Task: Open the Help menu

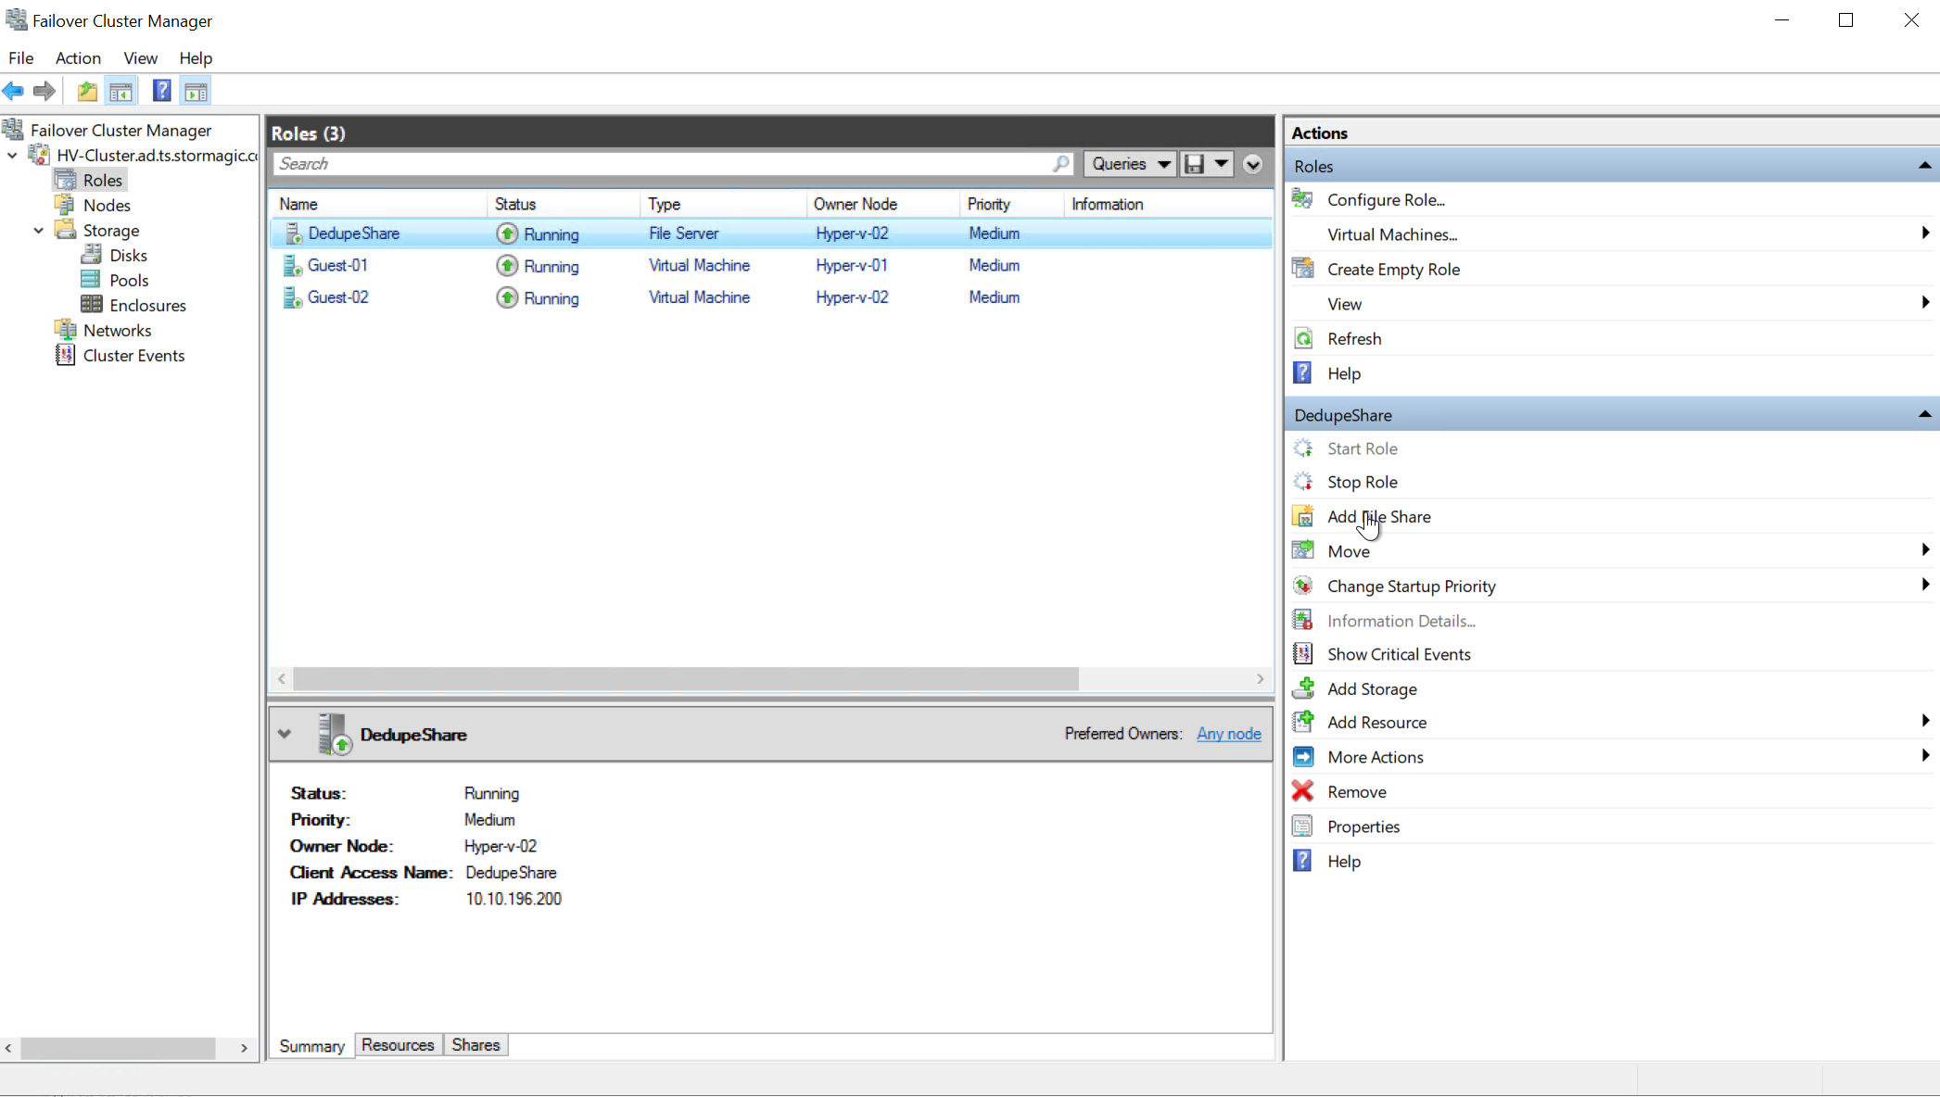Action: tap(196, 57)
